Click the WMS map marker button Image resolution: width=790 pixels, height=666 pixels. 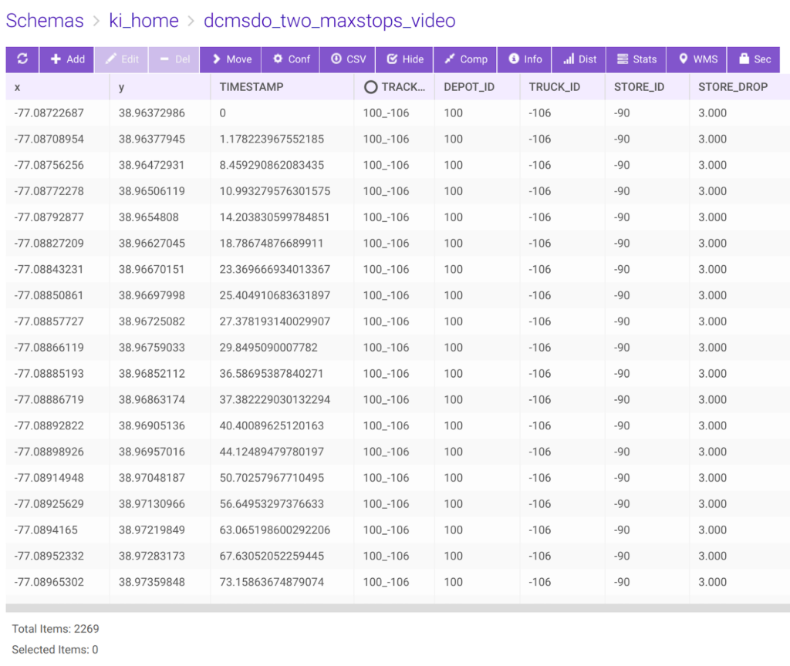click(697, 59)
